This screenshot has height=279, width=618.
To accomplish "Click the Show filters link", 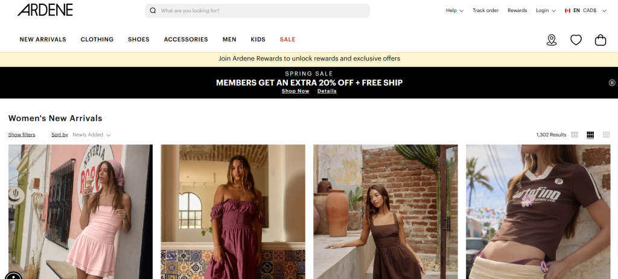I will (x=22, y=135).
